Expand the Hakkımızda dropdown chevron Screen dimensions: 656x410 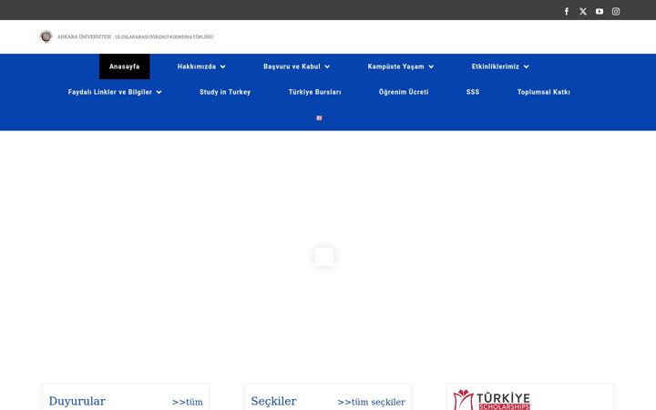[223, 67]
